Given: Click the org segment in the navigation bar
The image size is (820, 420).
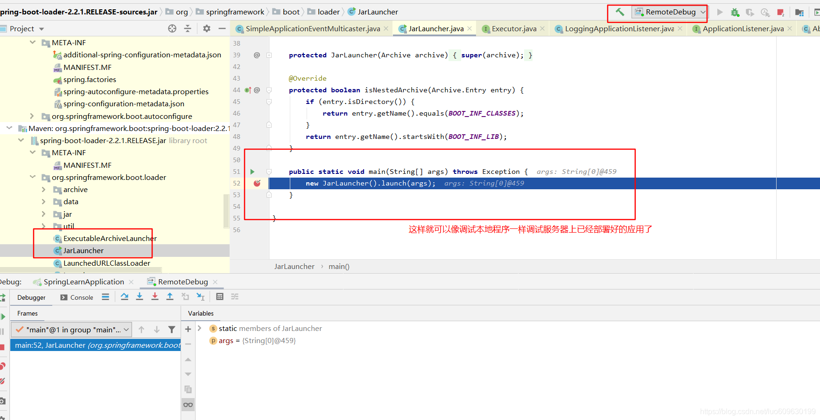Looking at the screenshot, I should click(182, 12).
